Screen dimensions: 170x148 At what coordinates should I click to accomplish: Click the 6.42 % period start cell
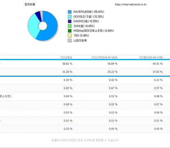[x=113, y=80]
